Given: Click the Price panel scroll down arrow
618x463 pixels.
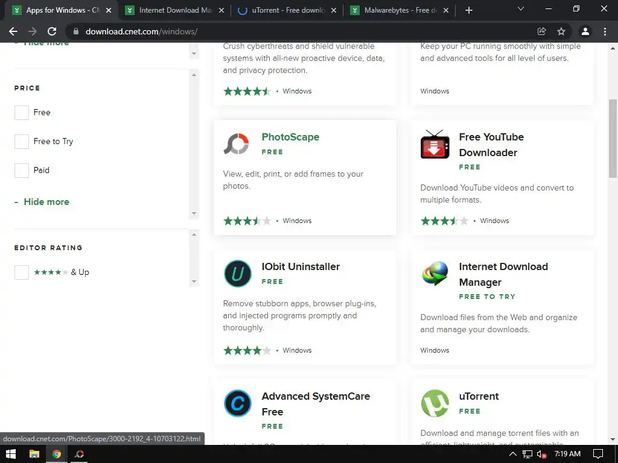Looking at the screenshot, I should click(194, 213).
